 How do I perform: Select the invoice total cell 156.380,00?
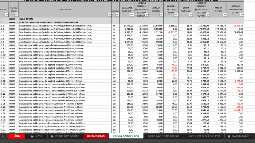pyautogui.click(x=201, y=26)
